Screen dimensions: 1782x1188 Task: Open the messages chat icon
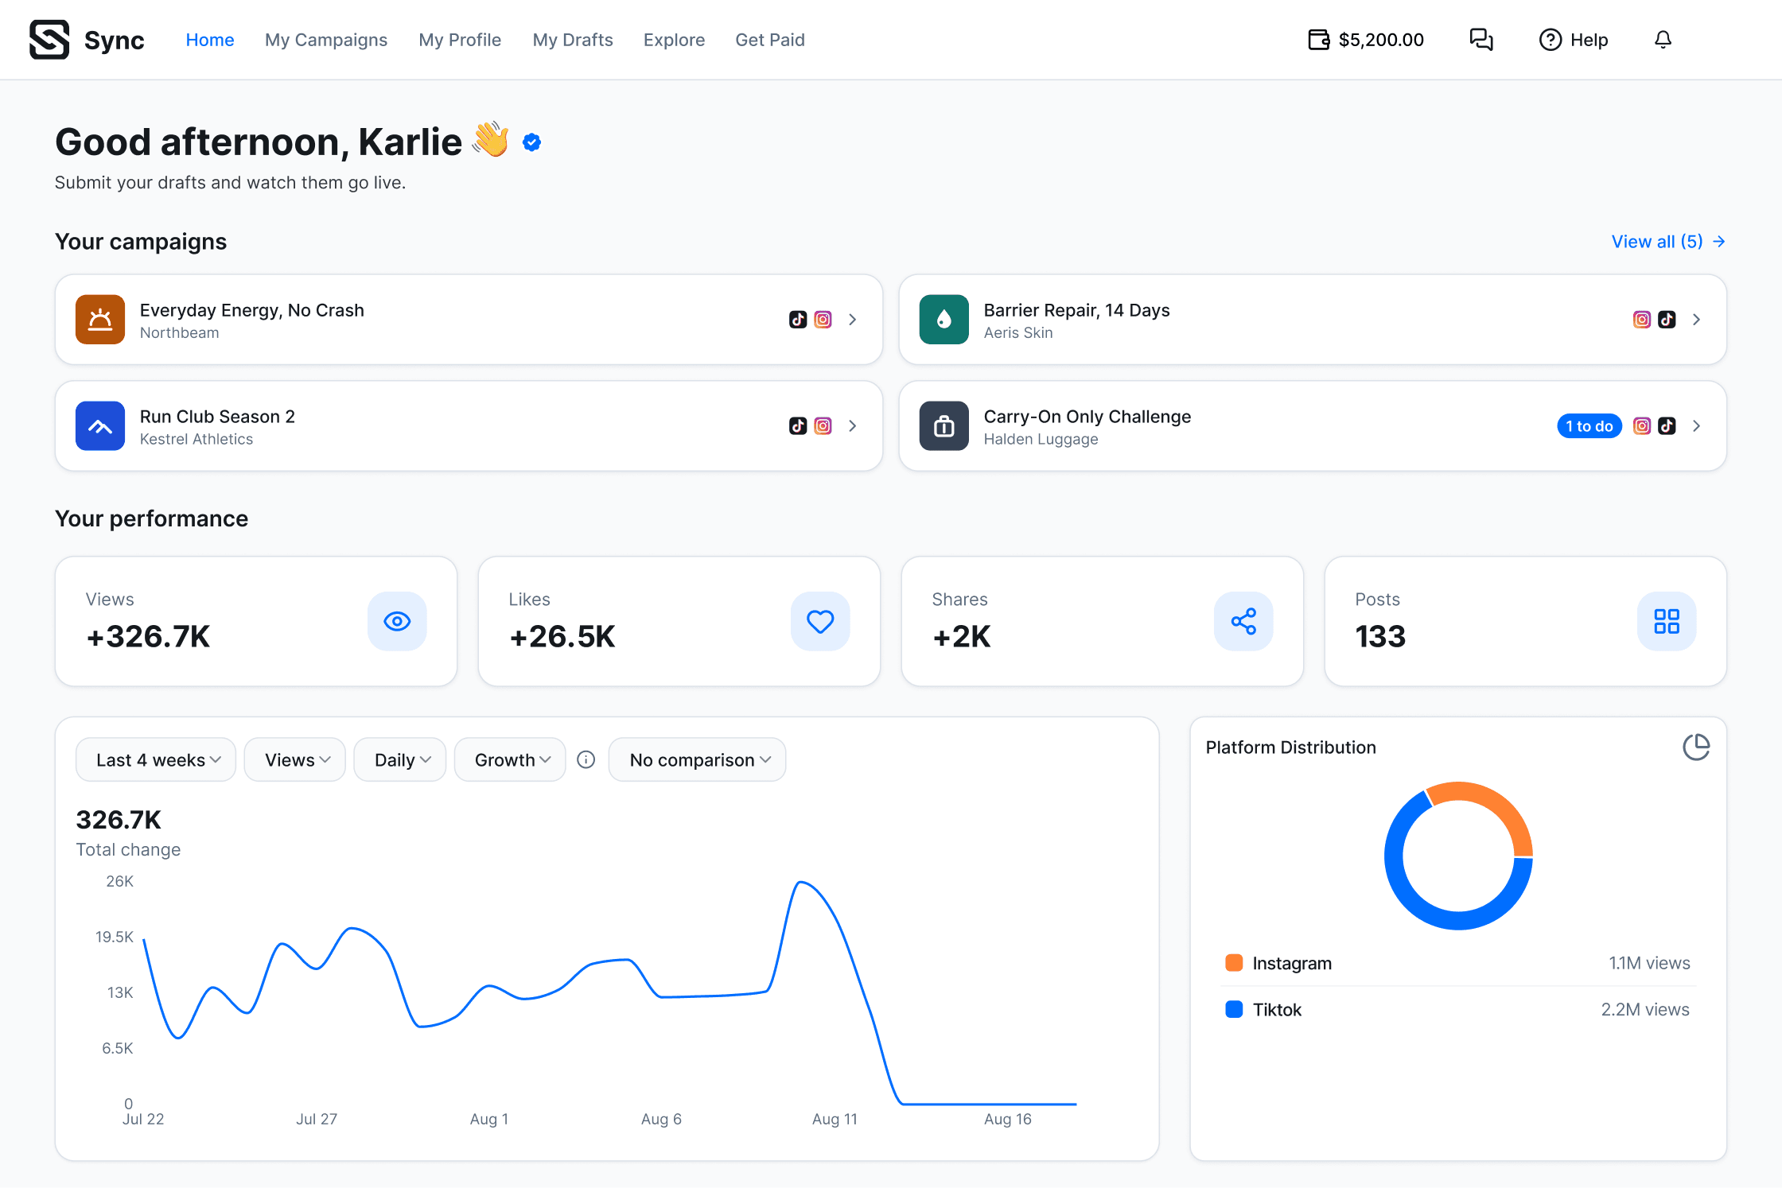coord(1480,40)
